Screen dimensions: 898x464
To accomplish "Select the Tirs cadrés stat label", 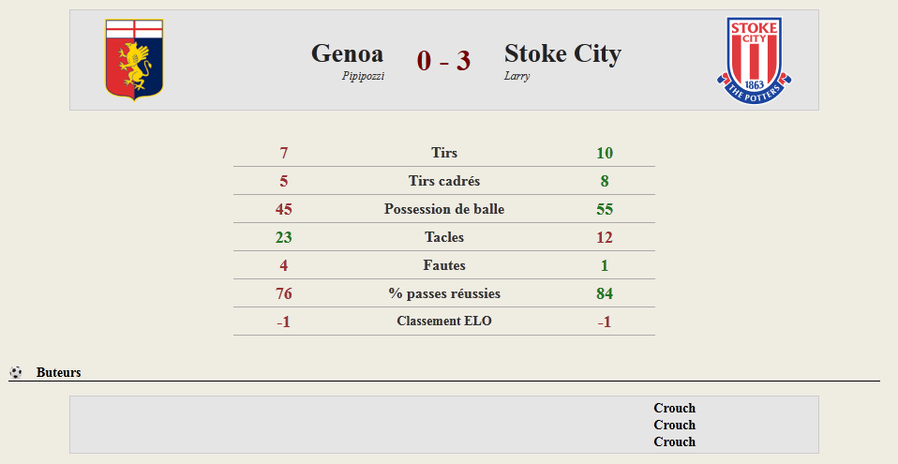I will point(444,180).
